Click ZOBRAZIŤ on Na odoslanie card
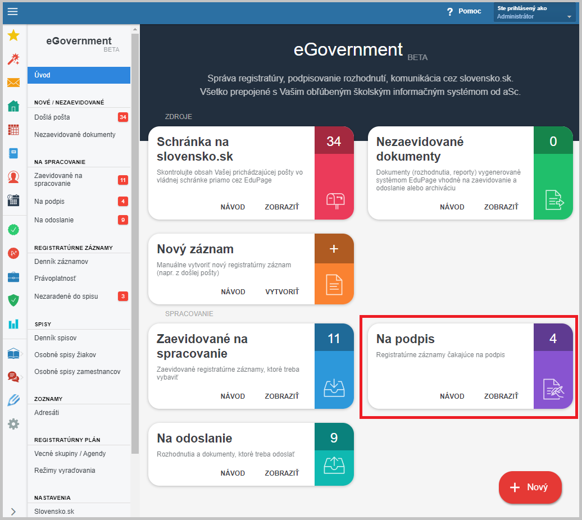This screenshot has height=520, width=582. 281,473
